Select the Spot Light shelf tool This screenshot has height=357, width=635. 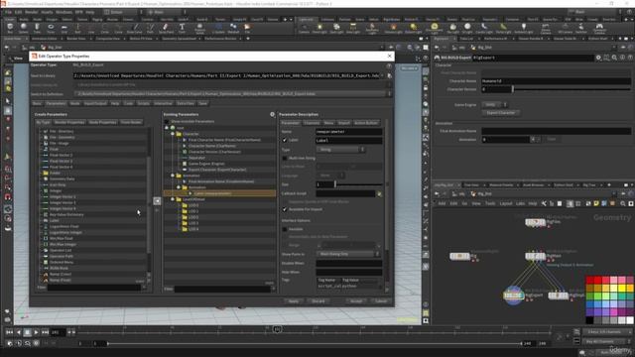pos(336,28)
